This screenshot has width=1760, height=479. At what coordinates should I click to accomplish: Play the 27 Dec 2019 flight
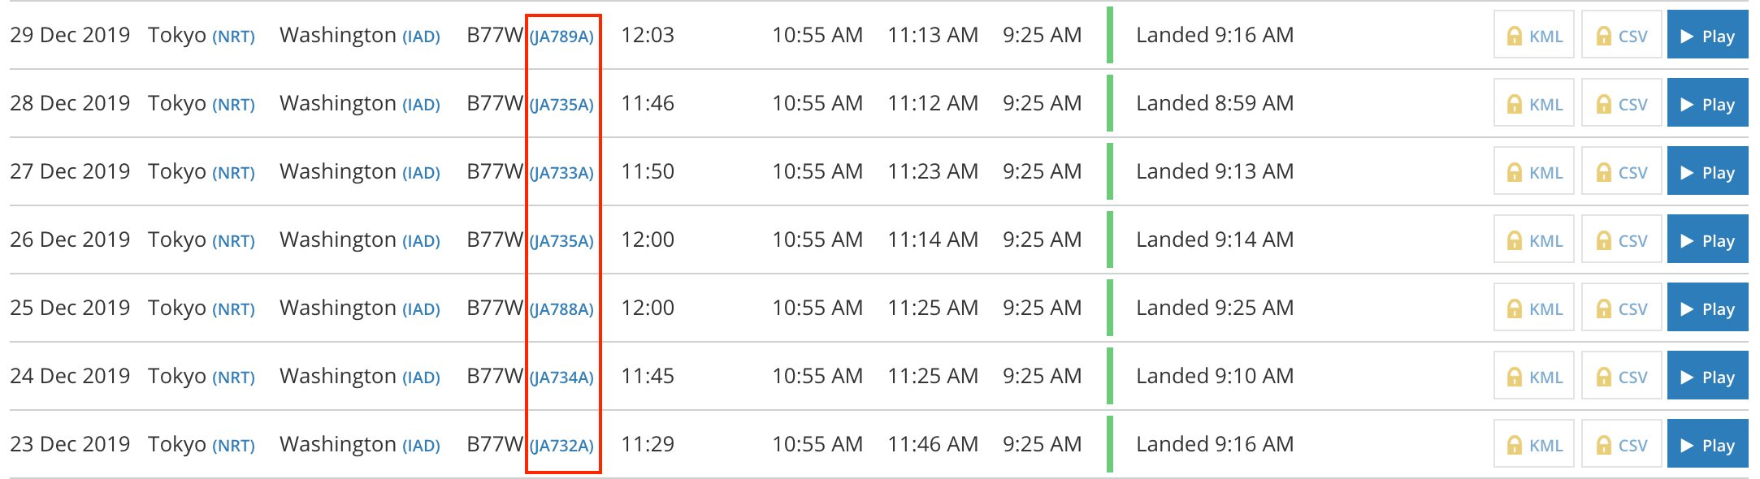point(1707,171)
